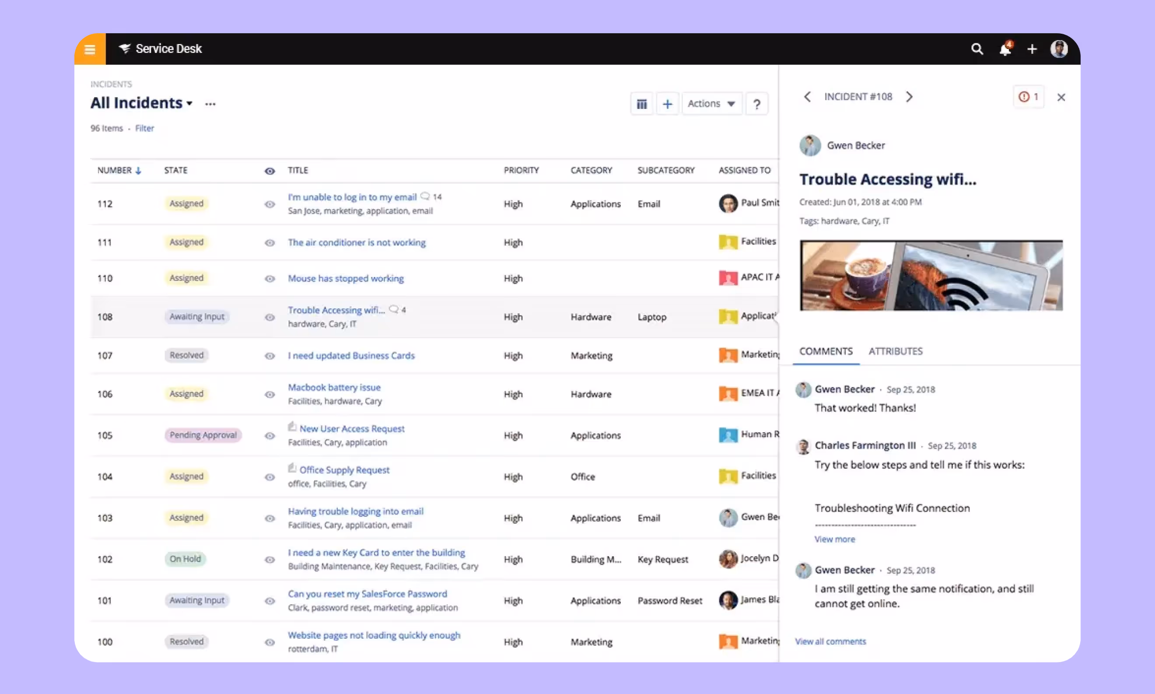This screenshot has height=694, width=1155.
Task: Toggle watch eye in column header
Action: point(269,171)
